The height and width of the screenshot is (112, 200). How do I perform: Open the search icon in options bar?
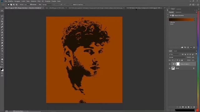point(190,5)
